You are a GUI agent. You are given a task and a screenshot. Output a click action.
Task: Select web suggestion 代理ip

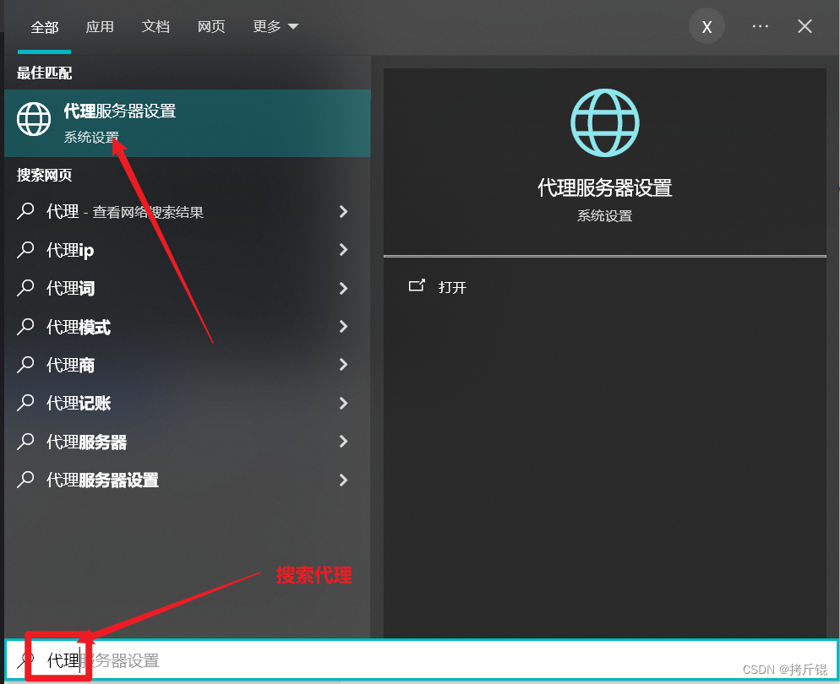(x=188, y=250)
